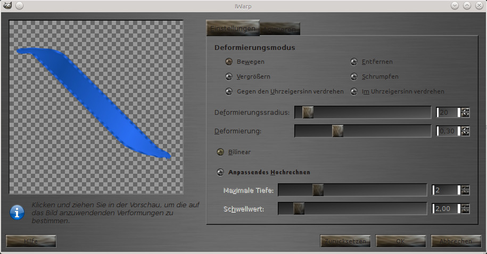Enable Anpassendes Hochrechnen checkbox
The height and width of the screenshot is (254, 487).
click(220, 172)
